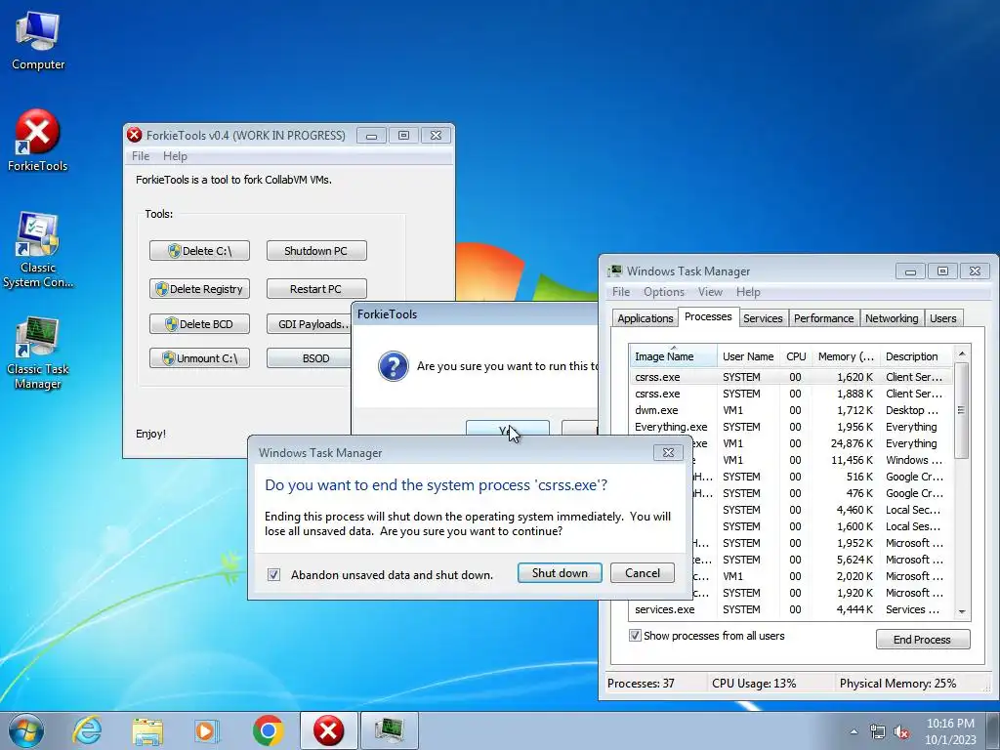This screenshot has width=1000, height=750.
Task: Open Classic Task Manager desktop shortcut
Action: tap(38, 352)
